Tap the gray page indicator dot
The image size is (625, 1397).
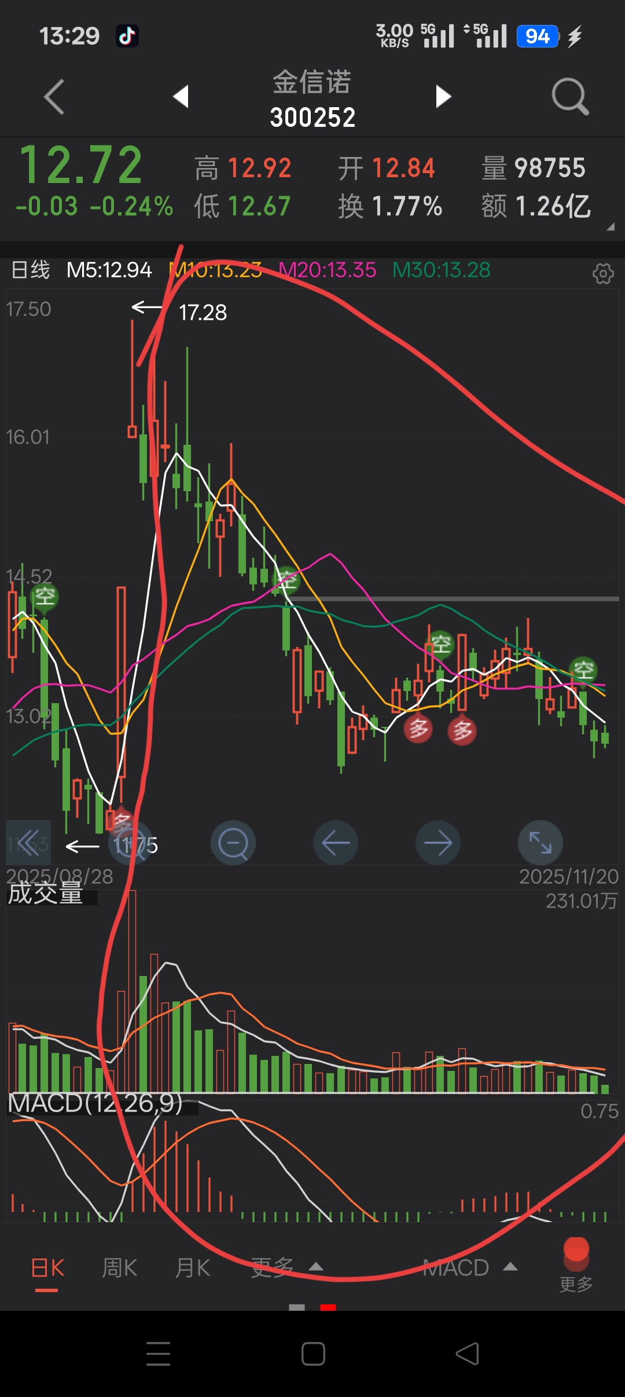297,1307
